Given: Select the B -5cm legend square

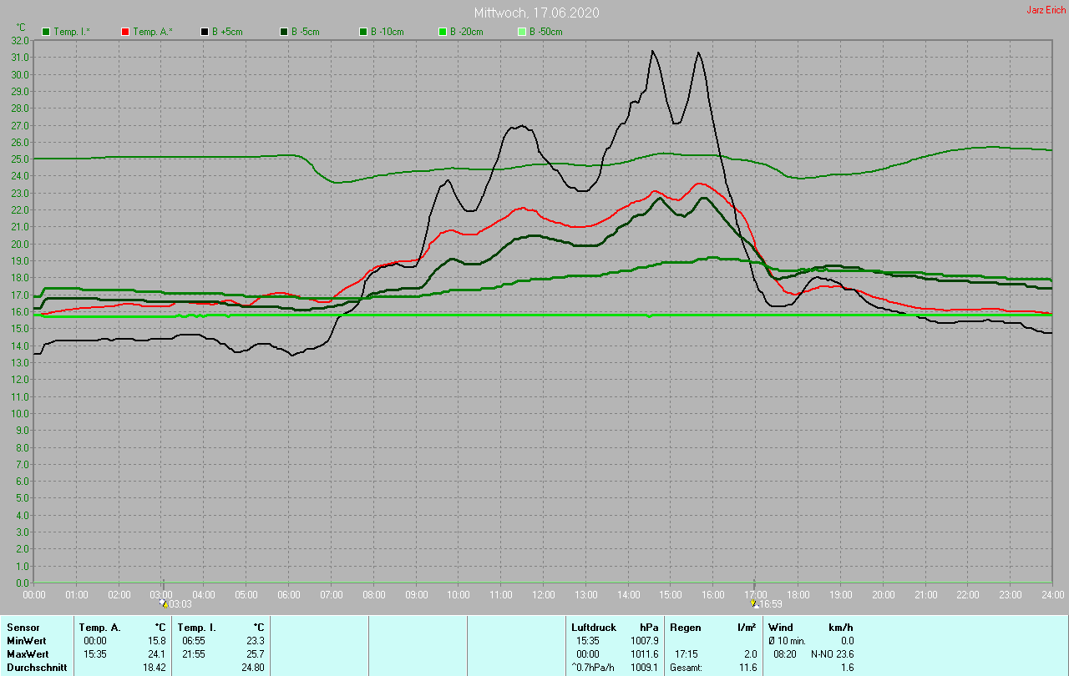Looking at the screenshot, I should coord(284,32).
